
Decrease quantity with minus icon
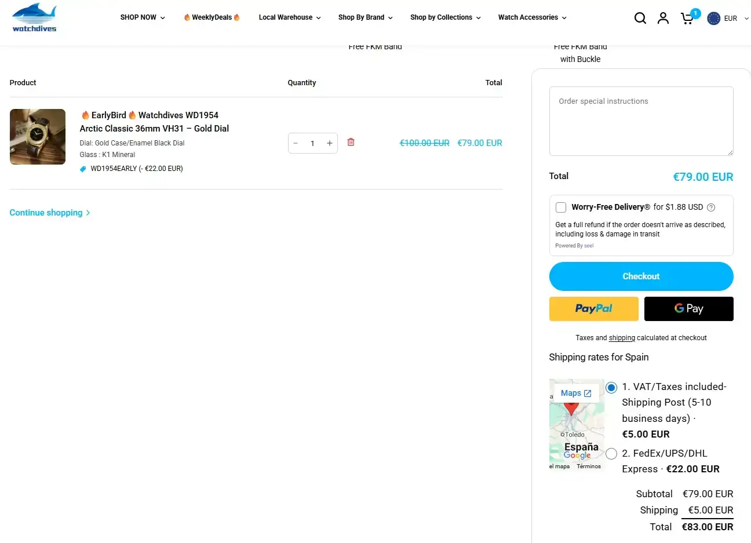coord(296,143)
